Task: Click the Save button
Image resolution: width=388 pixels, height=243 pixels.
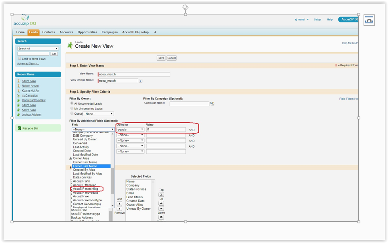Action: (x=161, y=58)
